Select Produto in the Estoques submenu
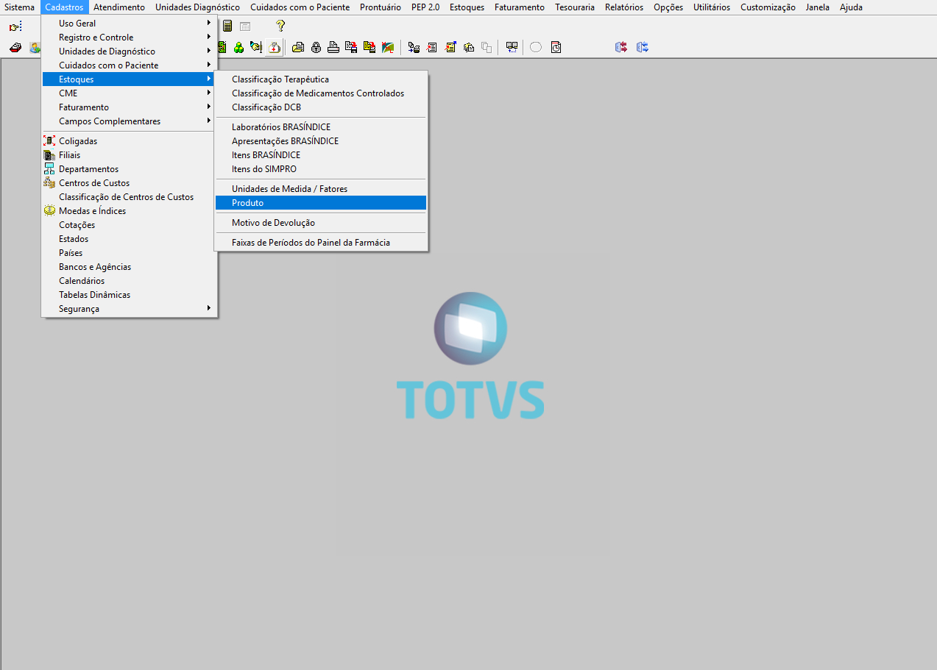The image size is (937, 670). point(321,203)
